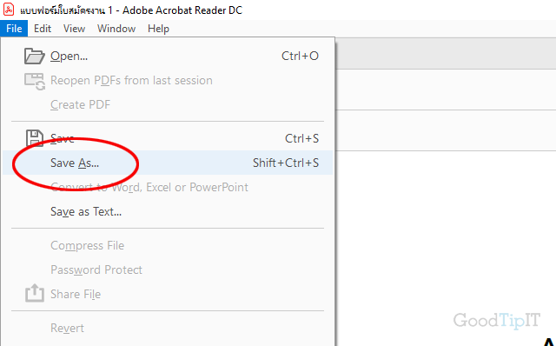Click the Adobe Acrobat title bar icon
The height and width of the screenshot is (346, 556).
coord(9,10)
